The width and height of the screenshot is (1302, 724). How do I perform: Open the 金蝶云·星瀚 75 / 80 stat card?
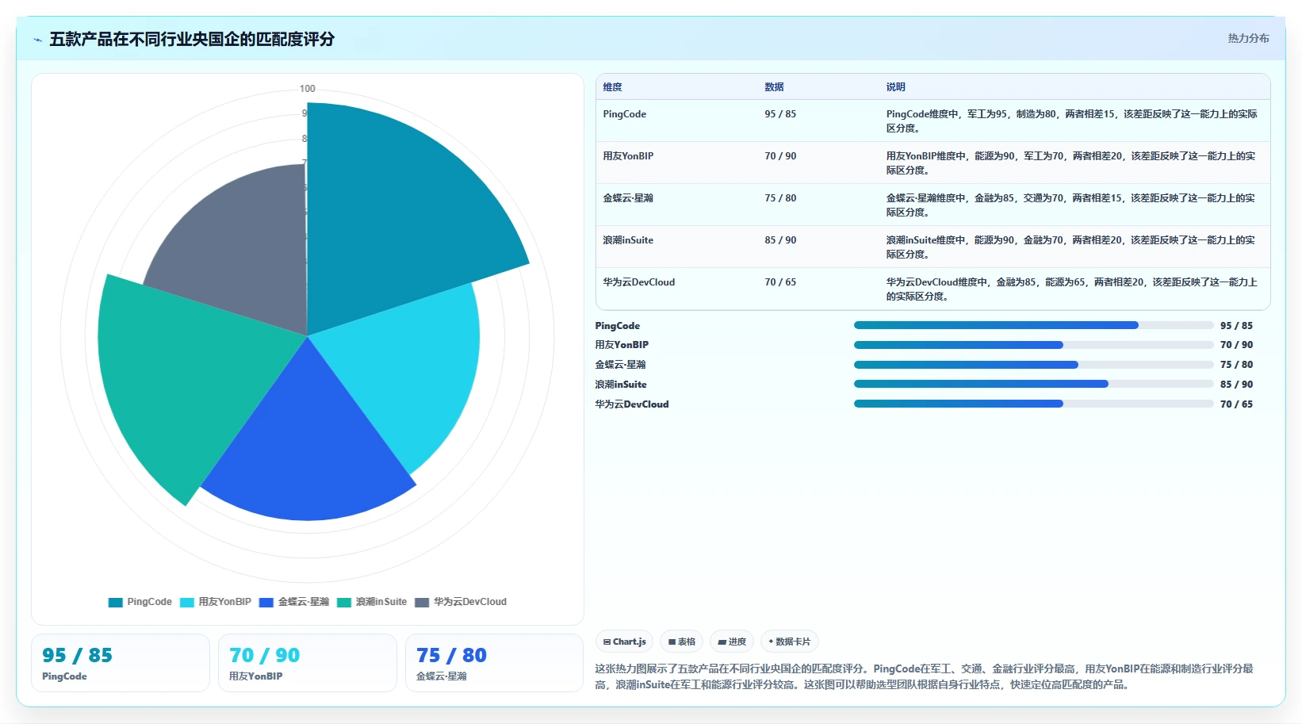point(495,663)
